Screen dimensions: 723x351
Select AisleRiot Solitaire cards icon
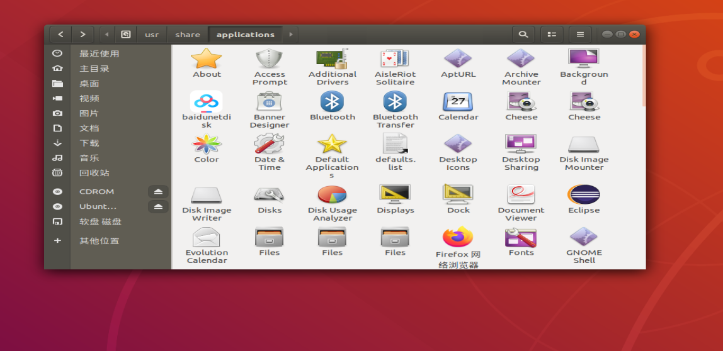coord(395,59)
